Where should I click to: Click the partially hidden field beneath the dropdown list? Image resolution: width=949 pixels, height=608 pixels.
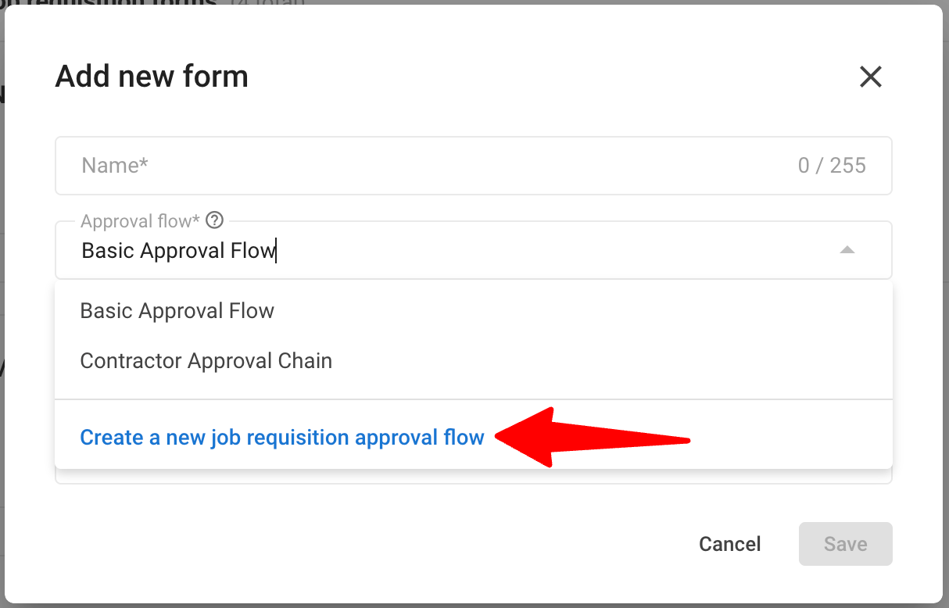(x=473, y=476)
